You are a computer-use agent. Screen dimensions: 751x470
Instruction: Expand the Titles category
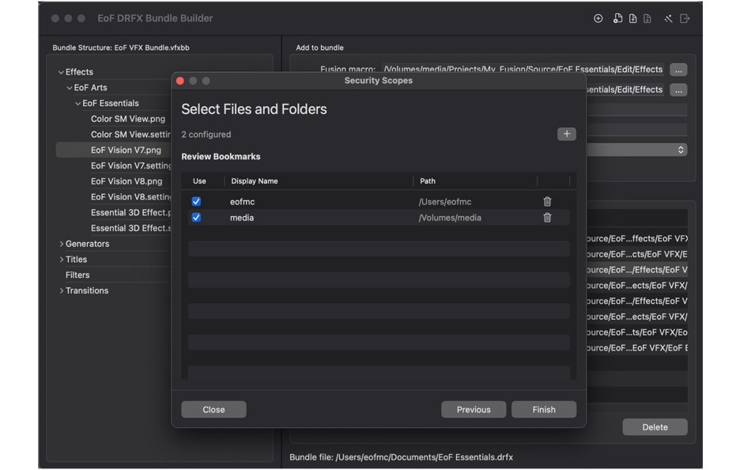[x=62, y=259]
